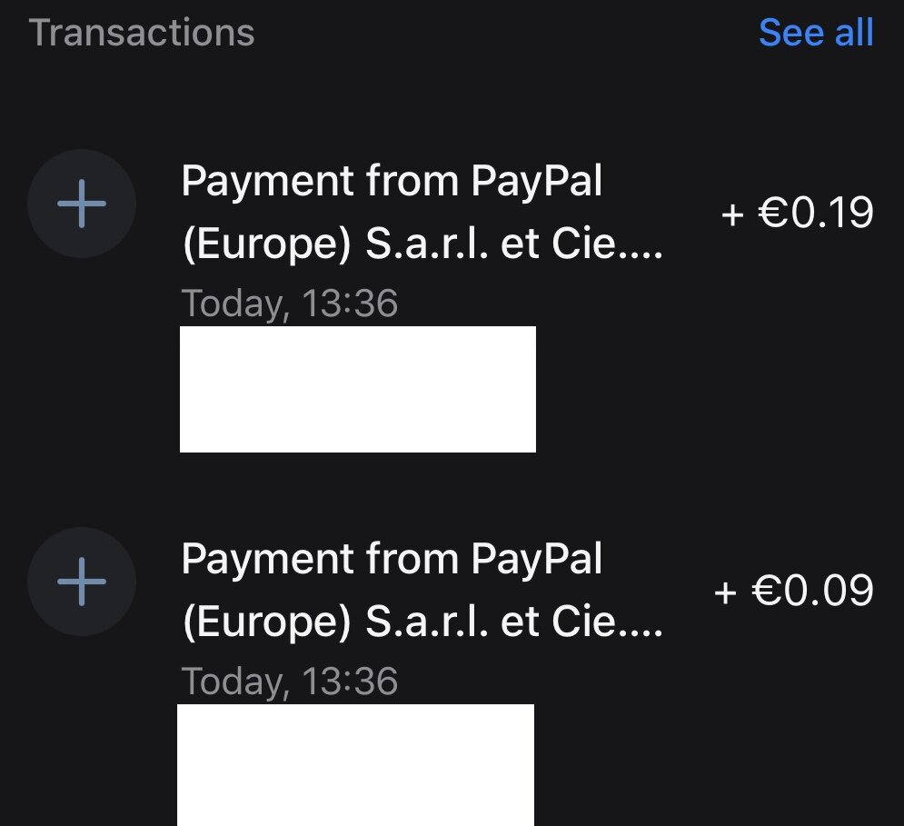Click the plus sign before the €0.09 amount
The image size is (904, 826).
click(x=725, y=593)
